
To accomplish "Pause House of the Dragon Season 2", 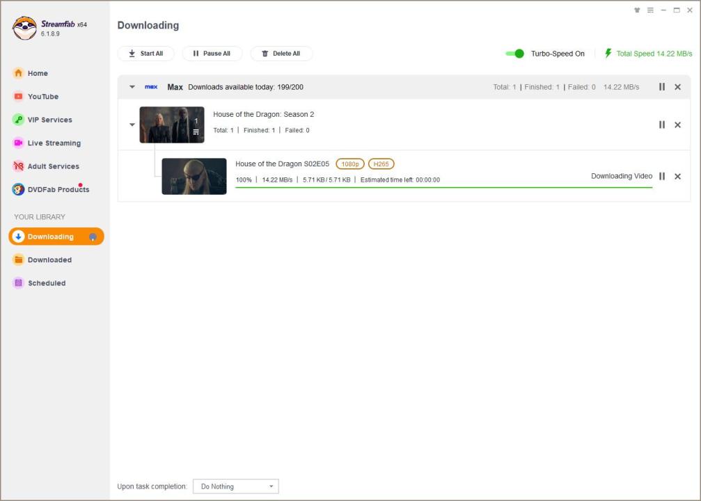I will [661, 125].
